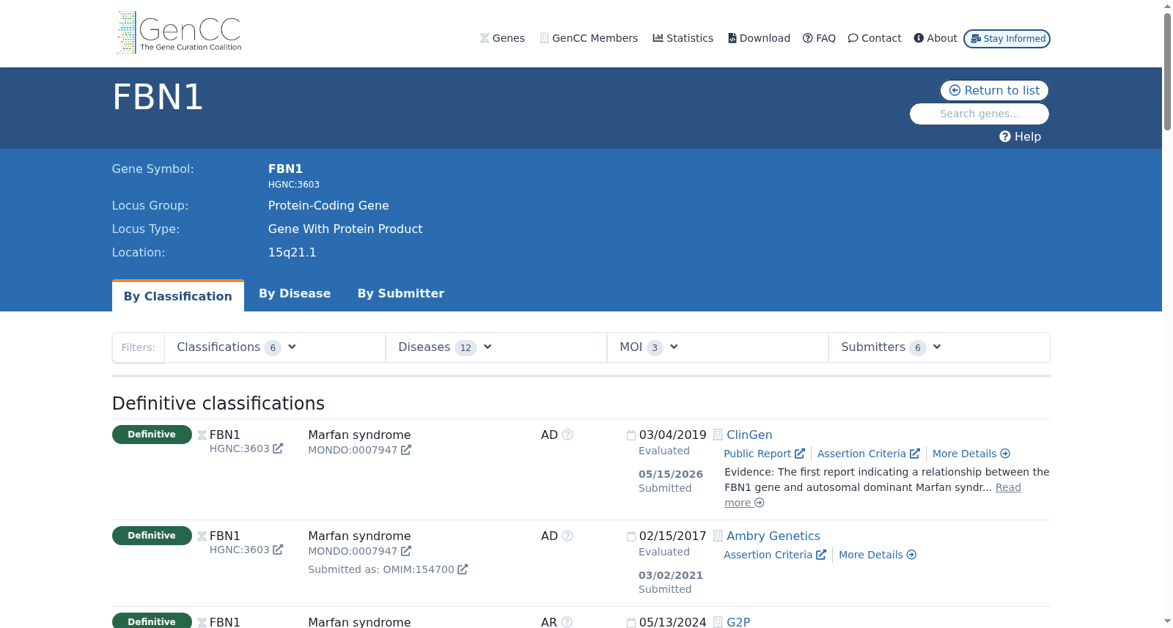
Task: Switch to By Classification tab
Action: [x=178, y=296]
